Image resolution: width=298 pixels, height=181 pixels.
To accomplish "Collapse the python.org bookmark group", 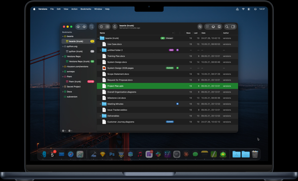I will coord(63,47).
